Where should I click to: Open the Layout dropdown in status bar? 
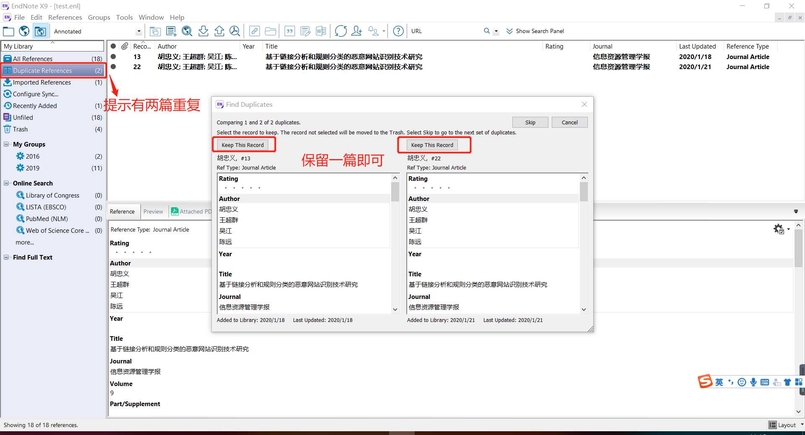coord(786,425)
